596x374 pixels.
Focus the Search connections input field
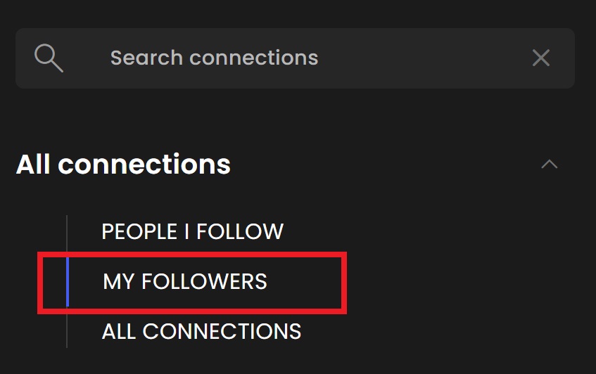pos(295,58)
